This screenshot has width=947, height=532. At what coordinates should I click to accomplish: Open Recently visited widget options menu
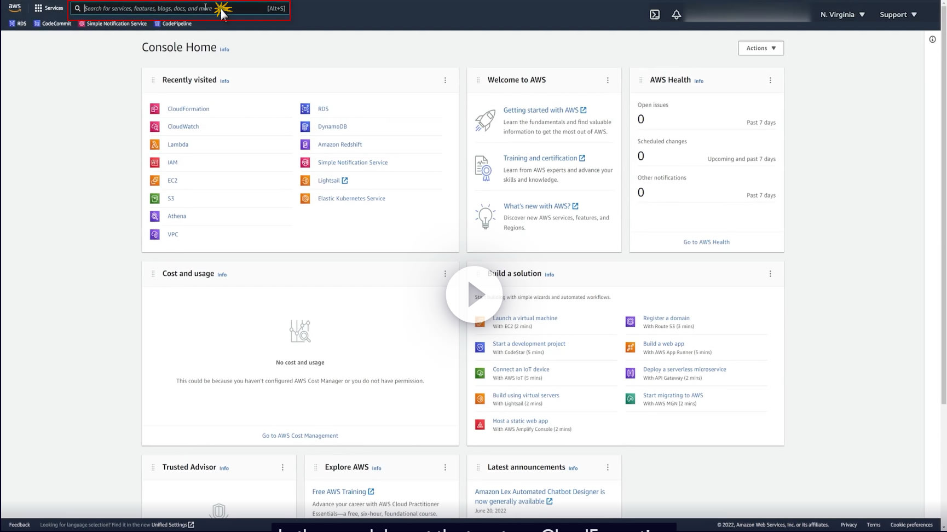(445, 80)
